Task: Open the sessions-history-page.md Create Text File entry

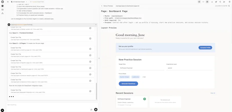Action: point(52,81)
